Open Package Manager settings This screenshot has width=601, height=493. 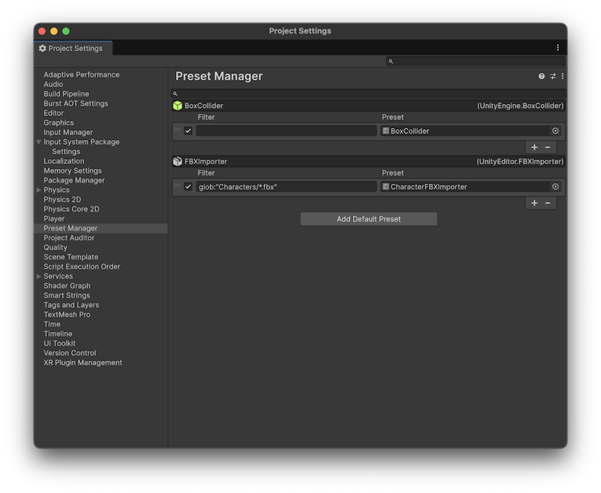74,180
